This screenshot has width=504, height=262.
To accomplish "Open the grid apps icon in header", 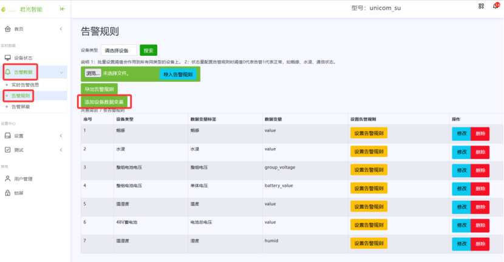I will [x=481, y=6].
